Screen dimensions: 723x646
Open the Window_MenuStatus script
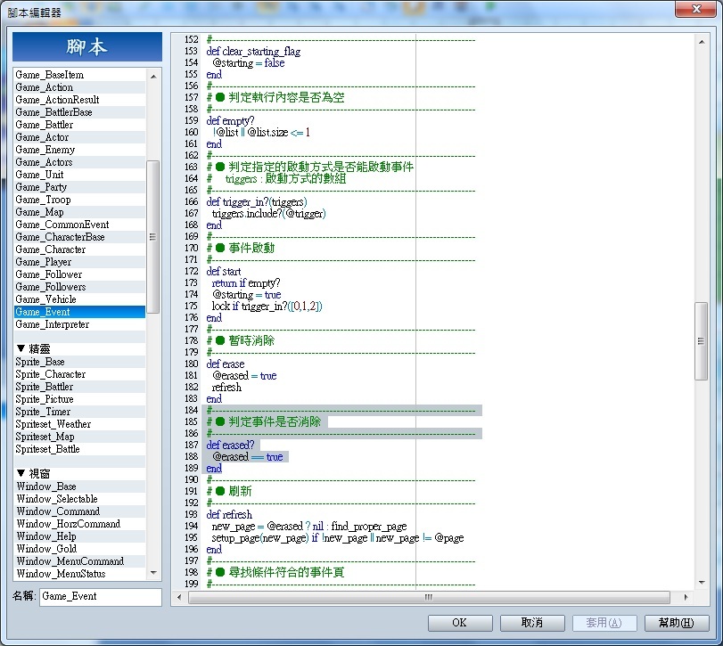[79, 574]
